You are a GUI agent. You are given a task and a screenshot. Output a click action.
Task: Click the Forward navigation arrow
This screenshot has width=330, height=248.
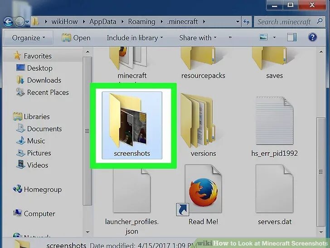19,21
